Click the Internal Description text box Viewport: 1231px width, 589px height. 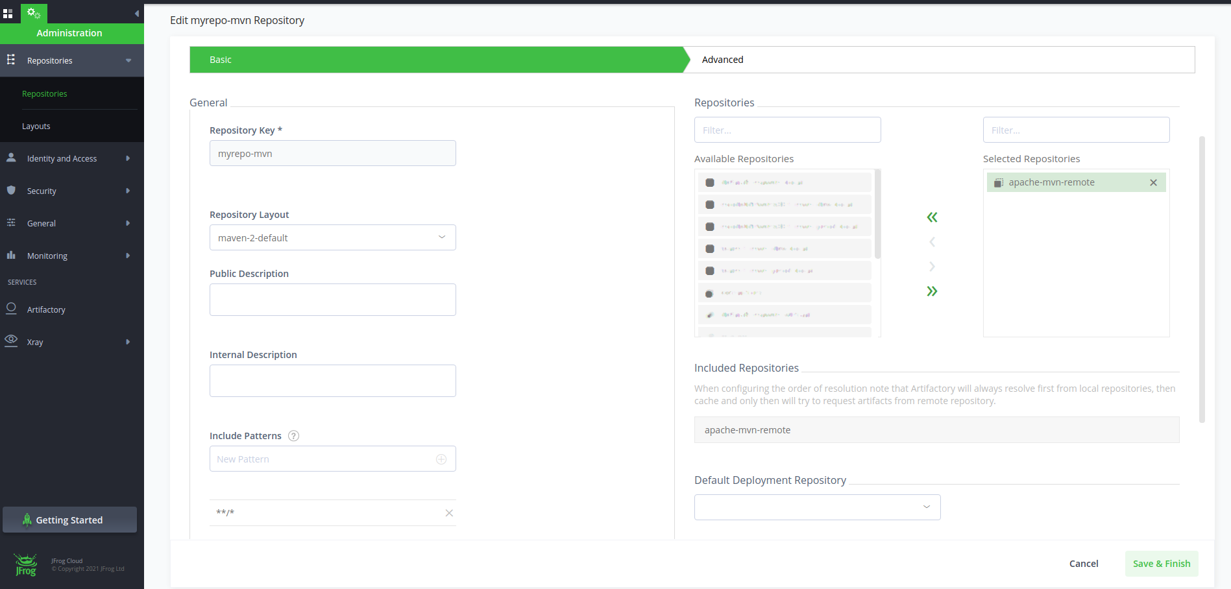pos(332,381)
